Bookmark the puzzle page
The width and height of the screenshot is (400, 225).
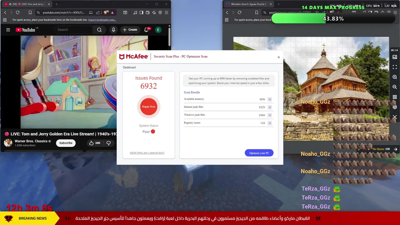coord(257,12)
